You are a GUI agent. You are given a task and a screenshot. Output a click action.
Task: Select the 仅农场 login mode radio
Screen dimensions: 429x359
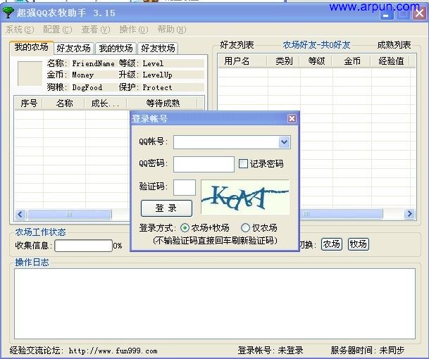pos(245,228)
